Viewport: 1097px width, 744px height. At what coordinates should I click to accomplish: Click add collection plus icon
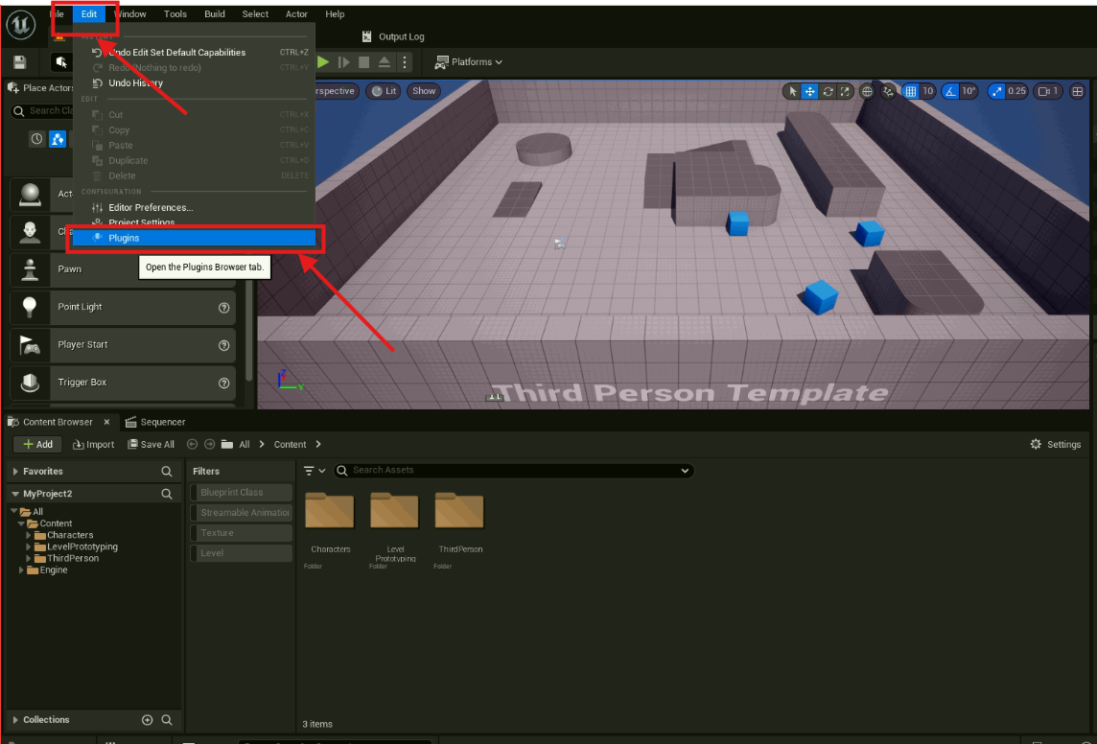148,720
